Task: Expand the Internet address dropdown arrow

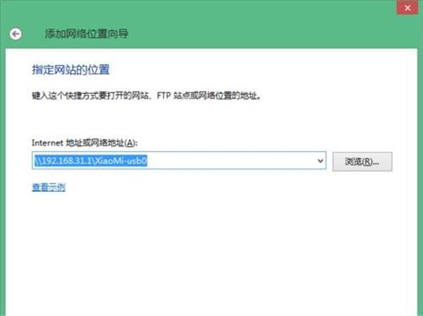Action: click(x=321, y=161)
